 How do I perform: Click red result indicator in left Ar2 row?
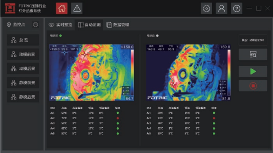118,118
